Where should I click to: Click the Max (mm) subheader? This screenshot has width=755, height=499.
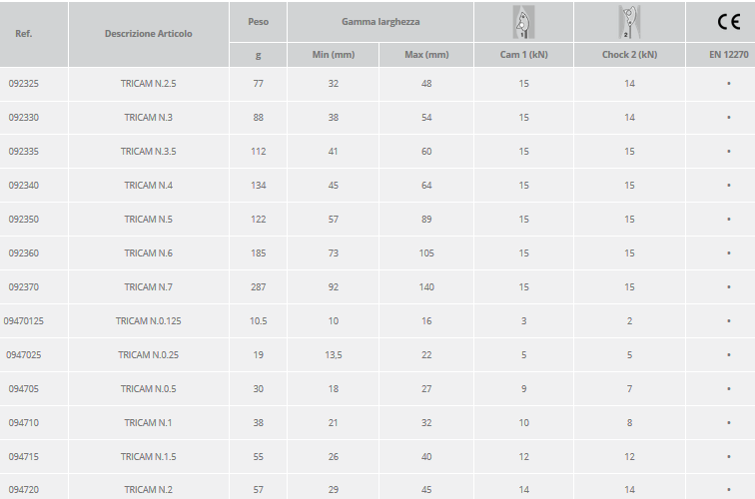(x=426, y=55)
